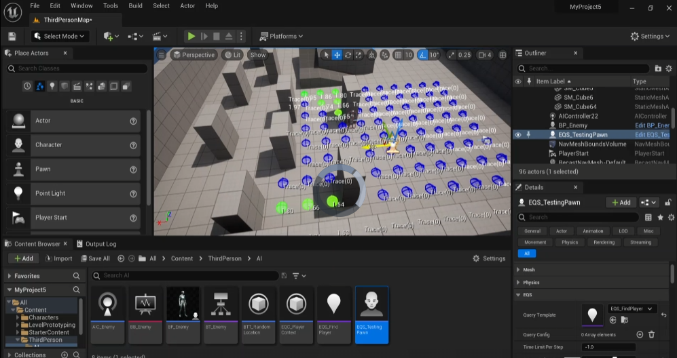The width and height of the screenshot is (677, 358).
Task: Start Play in Editor with the green play button
Action: point(191,36)
